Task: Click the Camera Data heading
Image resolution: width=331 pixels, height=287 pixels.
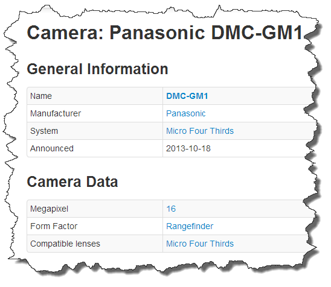Action: pos(72,181)
